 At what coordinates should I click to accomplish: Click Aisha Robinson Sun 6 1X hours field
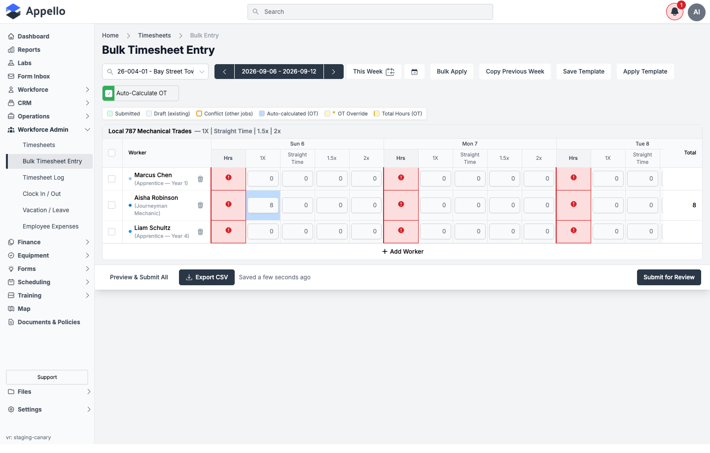point(263,205)
